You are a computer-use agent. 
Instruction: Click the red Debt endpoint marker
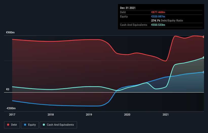(204, 37)
